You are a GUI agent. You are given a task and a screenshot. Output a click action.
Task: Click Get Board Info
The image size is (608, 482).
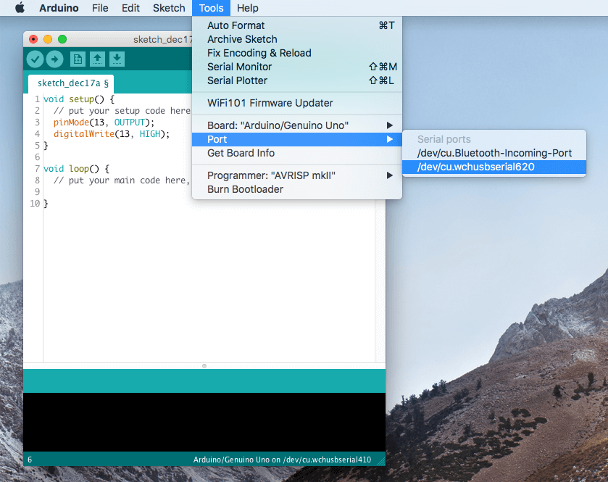click(241, 153)
